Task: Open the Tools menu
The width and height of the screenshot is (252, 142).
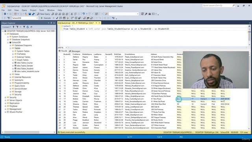Action: pos(42,10)
